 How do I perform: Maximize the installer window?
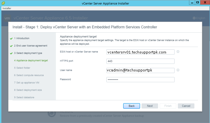point(198,3)
